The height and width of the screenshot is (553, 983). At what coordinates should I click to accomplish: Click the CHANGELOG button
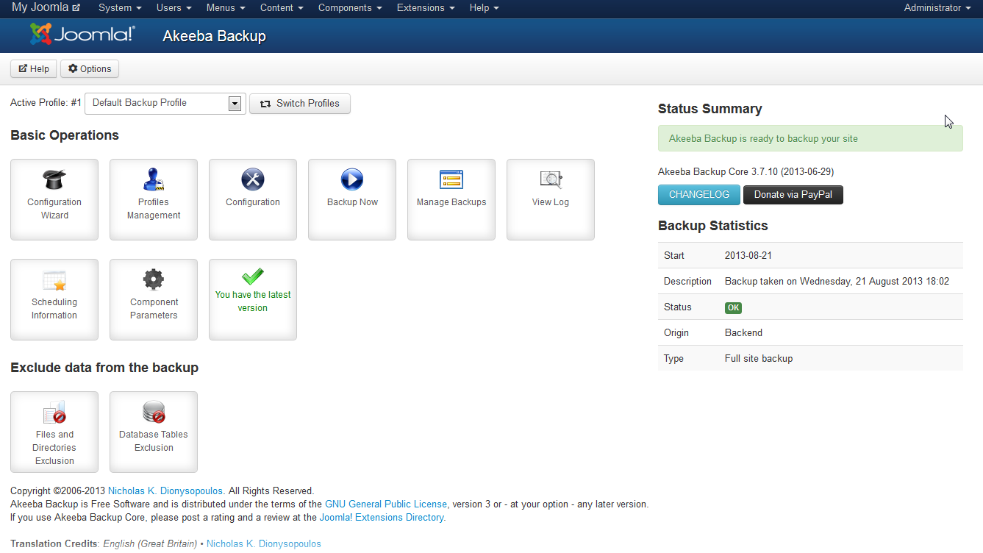(x=699, y=195)
